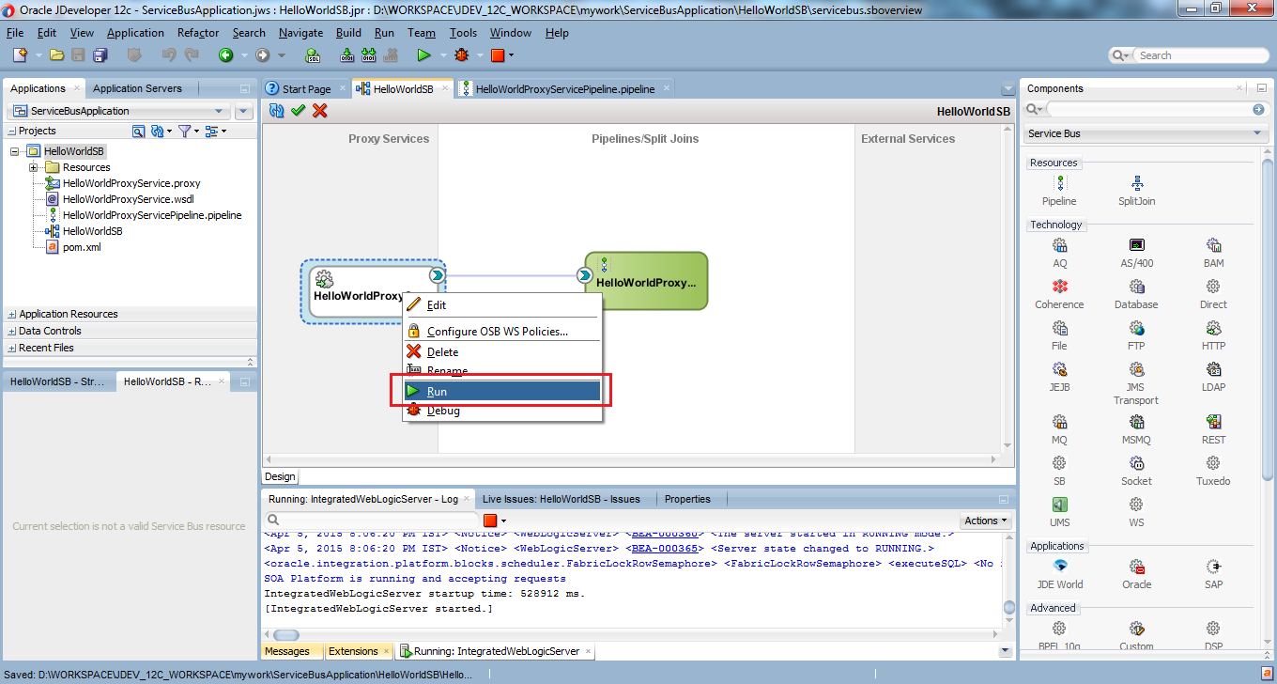Screen dimensions: 1277x684
Task: Click the Debug ladybug toolbar icon
Action: [x=461, y=55]
